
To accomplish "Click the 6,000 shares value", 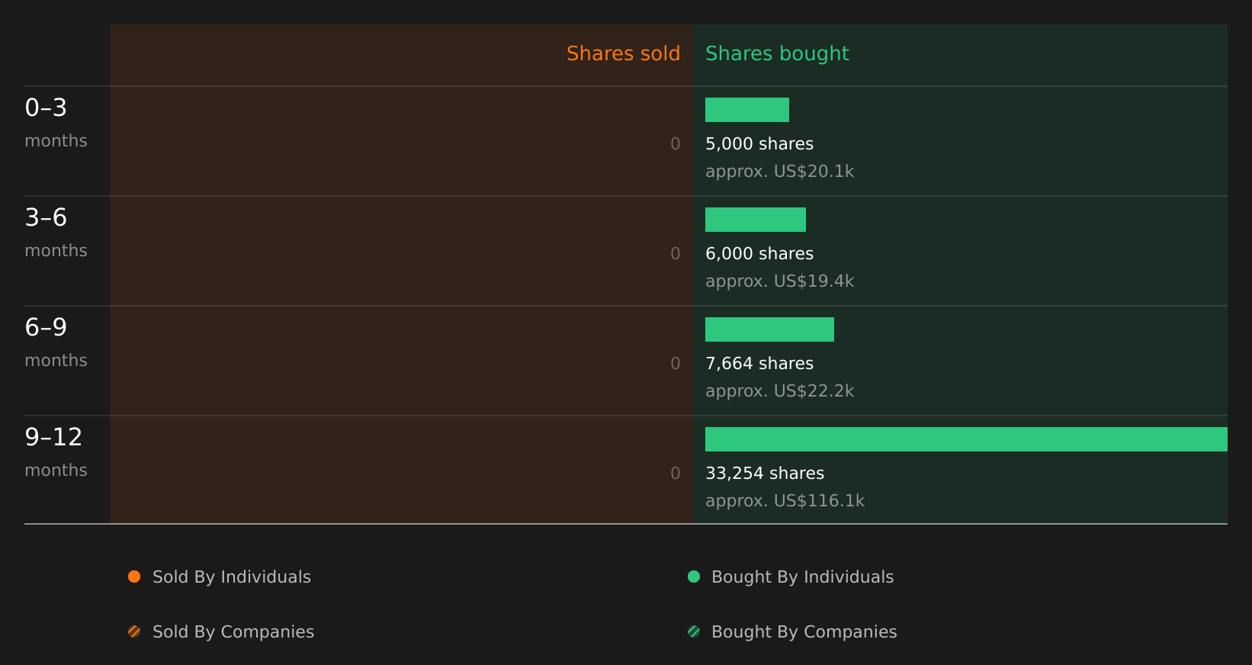I will coord(759,254).
